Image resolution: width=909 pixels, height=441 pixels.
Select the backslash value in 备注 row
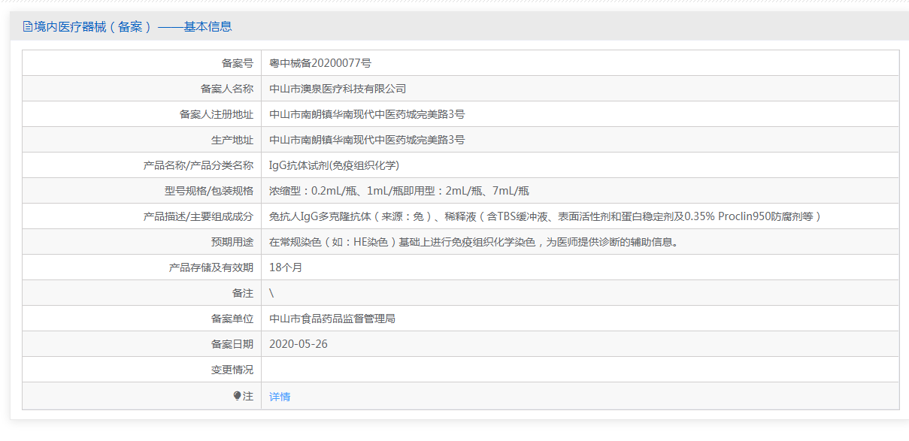pyautogui.click(x=271, y=293)
